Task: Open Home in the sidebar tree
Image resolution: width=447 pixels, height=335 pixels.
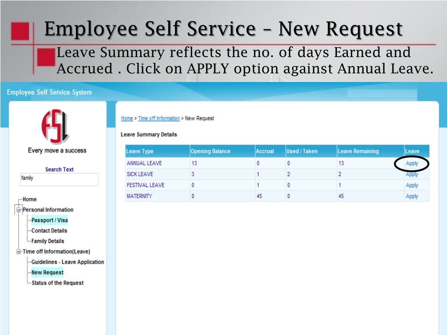Action: [x=30, y=199]
